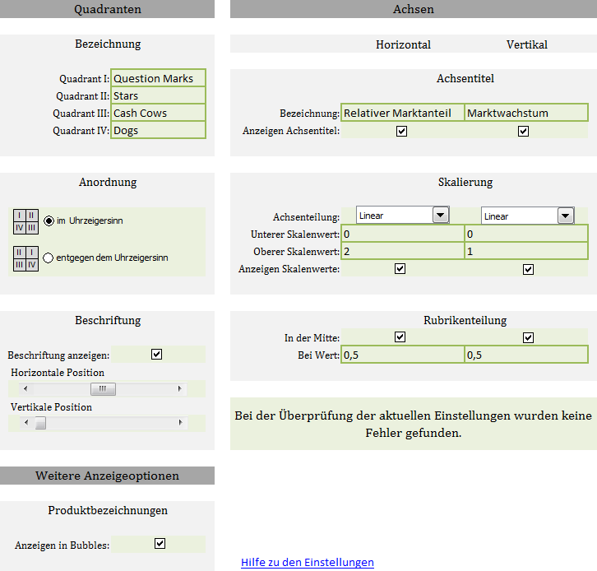The height and width of the screenshot is (571, 597).
Task: Click 'Relativer Marktanteil' axis title field
Action: click(x=402, y=114)
